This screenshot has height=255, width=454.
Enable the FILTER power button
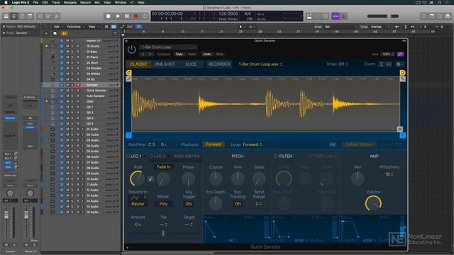coord(275,156)
